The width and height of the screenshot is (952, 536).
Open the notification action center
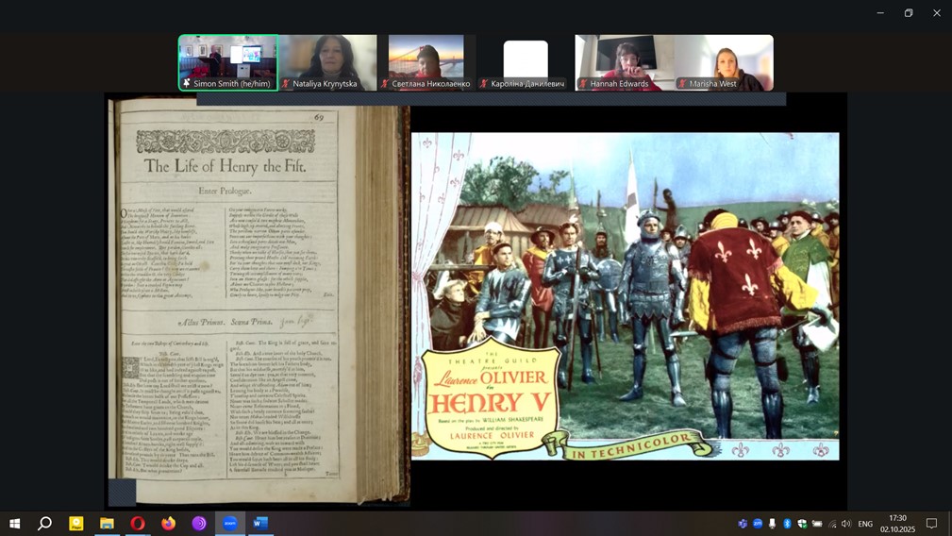(x=931, y=524)
